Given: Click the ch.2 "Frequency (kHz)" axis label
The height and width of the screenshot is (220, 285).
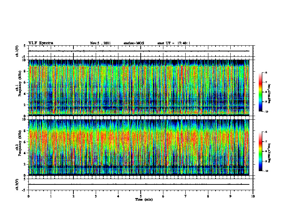Looking at the screenshot, I should pyautogui.click(x=20, y=143).
